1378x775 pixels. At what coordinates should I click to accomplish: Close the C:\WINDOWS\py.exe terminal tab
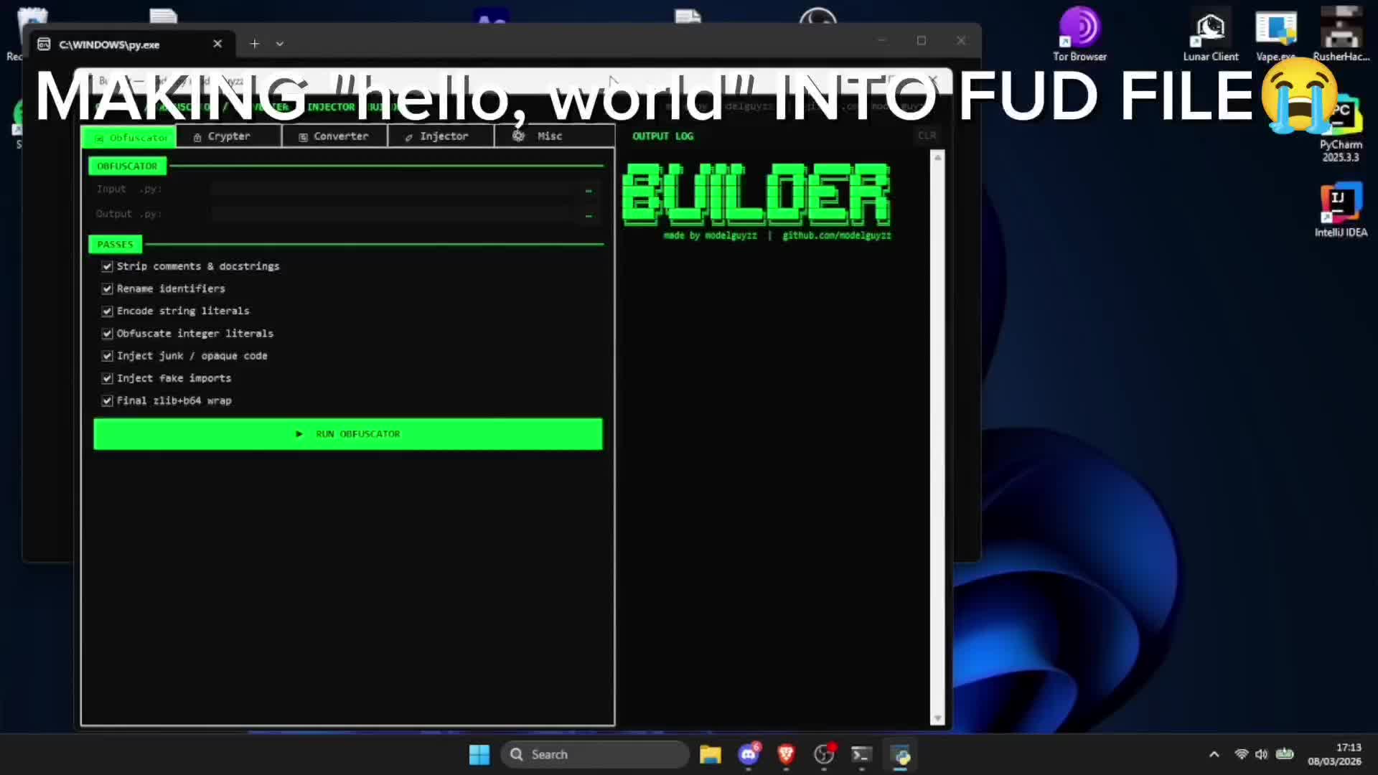pos(217,44)
